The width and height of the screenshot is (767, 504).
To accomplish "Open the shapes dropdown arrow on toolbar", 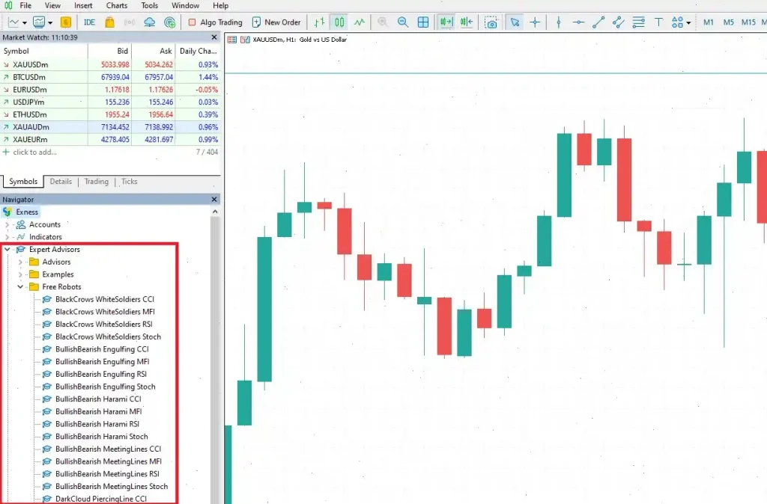I will tap(689, 22).
